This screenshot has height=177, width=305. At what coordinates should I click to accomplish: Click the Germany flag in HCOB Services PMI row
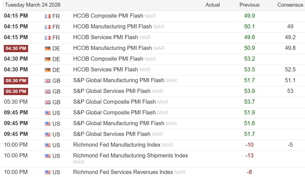(48, 70)
